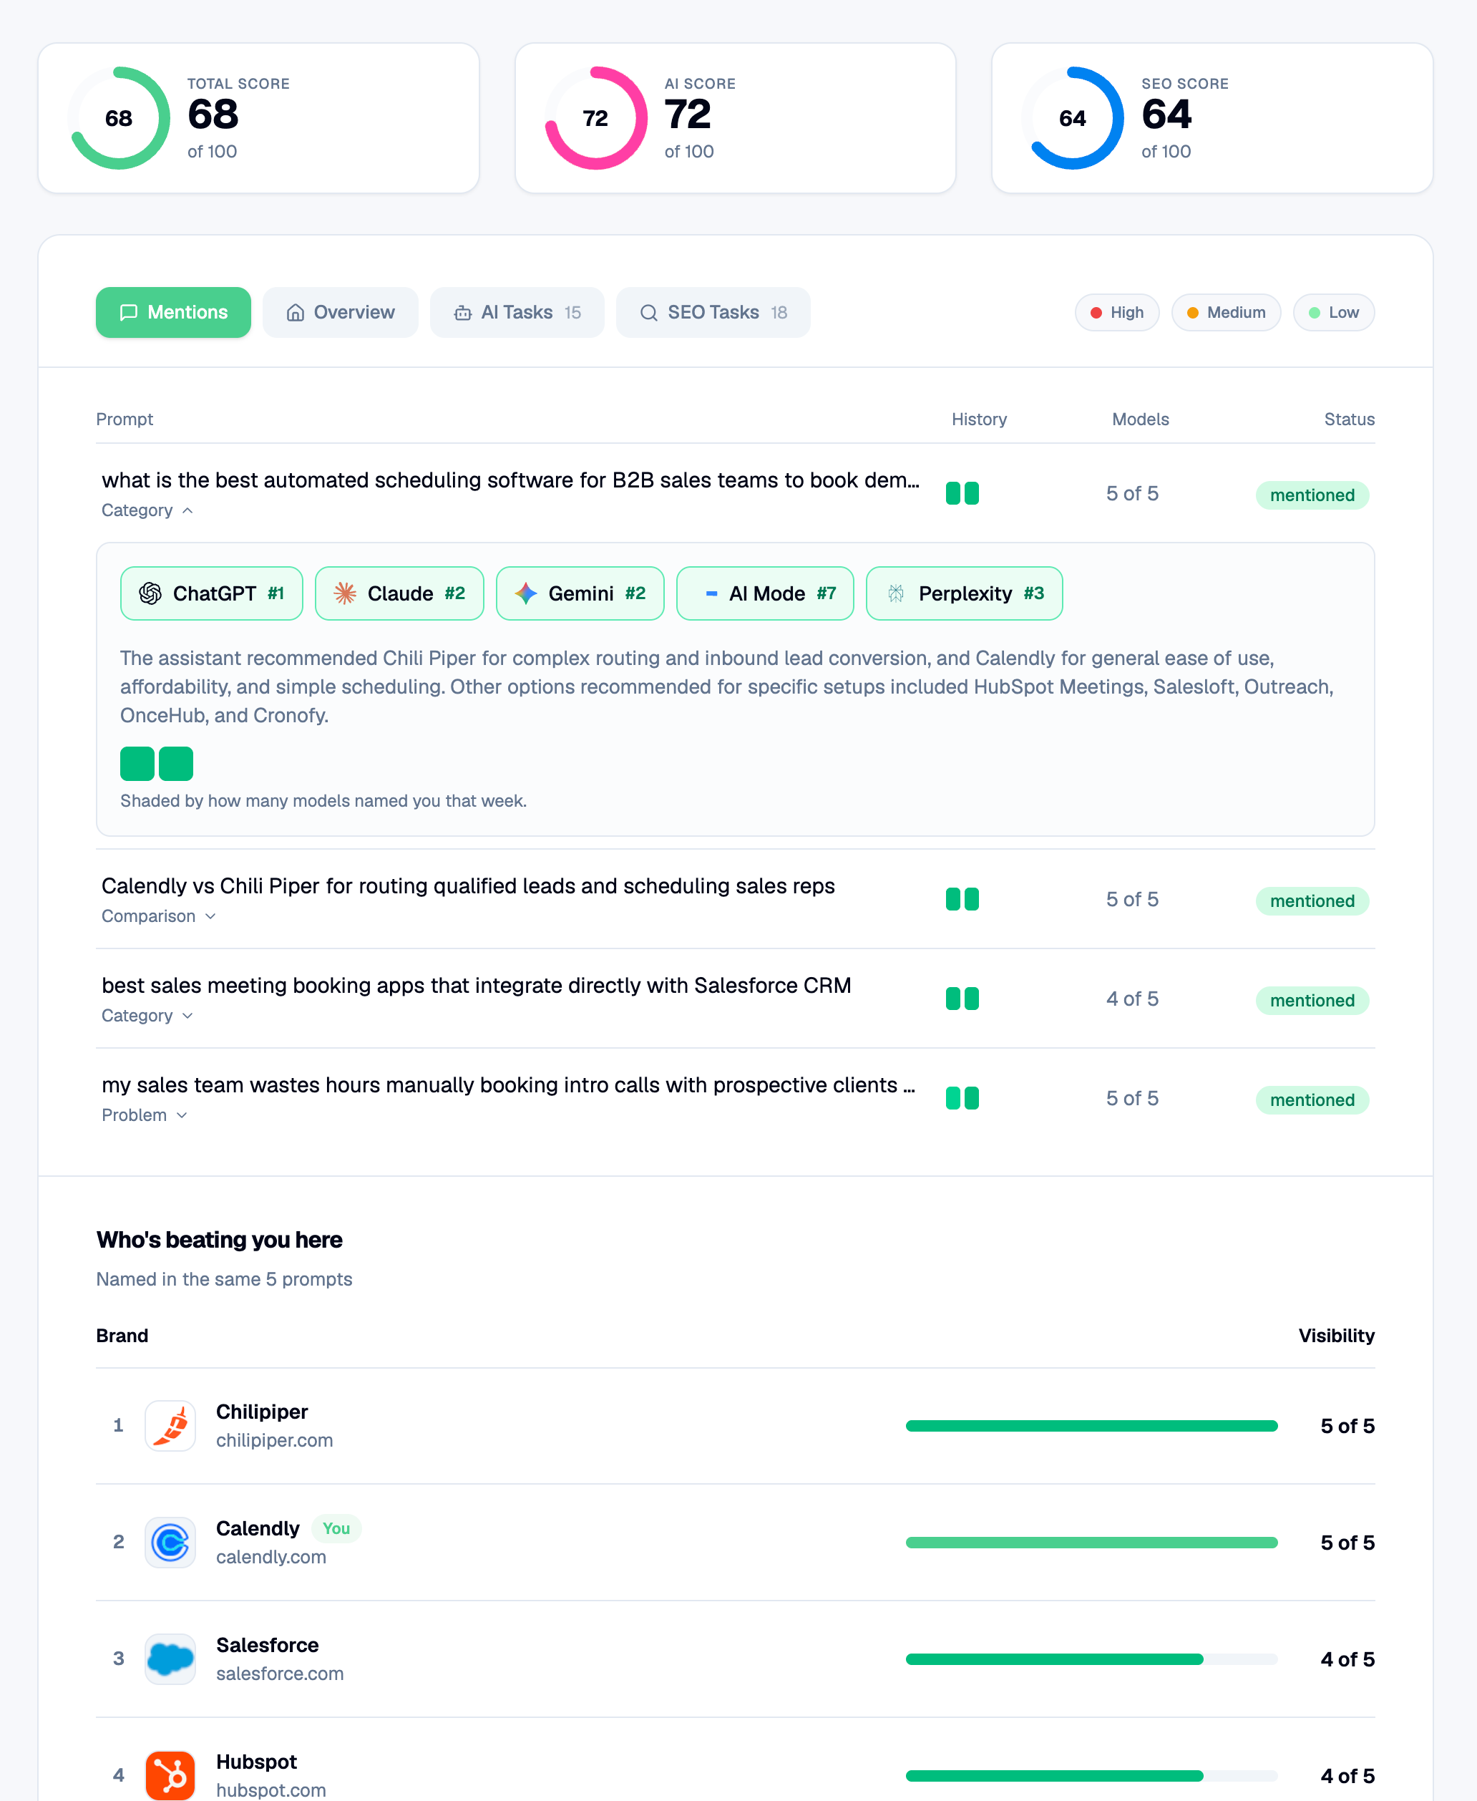Collapse the Category chevron under first prompt
This screenshot has height=1801, width=1477.
pos(187,510)
